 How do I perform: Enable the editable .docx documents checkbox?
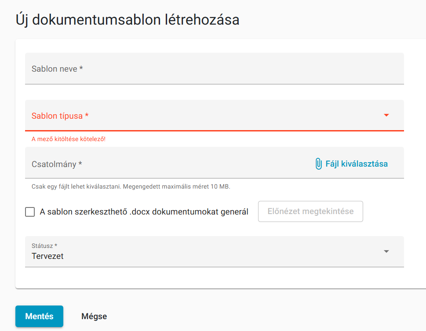30,212
